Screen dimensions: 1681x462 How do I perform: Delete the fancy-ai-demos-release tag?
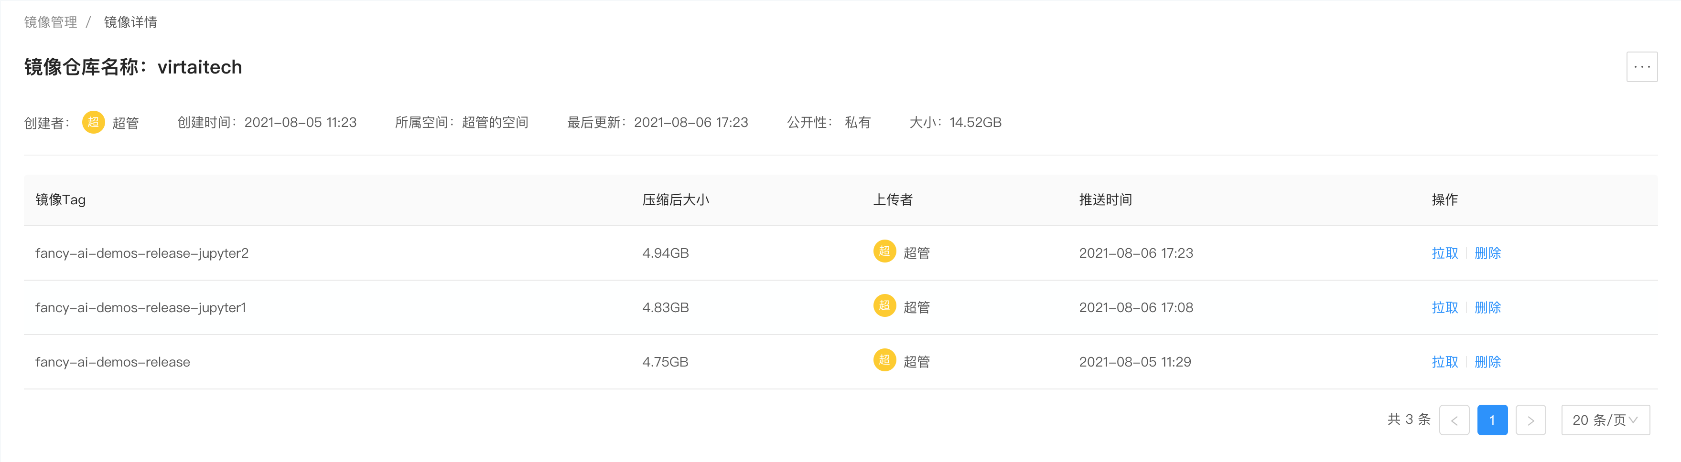pos(1487,362)
